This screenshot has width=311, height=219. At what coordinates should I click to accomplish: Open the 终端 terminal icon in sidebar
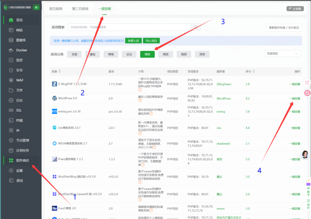click(x=11, y=120)
